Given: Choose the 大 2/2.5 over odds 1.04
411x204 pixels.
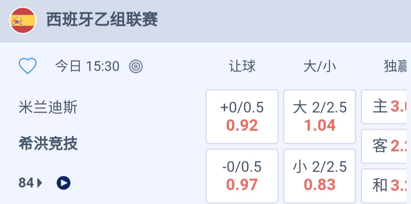Looking at the screenshot, I should [x=320, y=116].
